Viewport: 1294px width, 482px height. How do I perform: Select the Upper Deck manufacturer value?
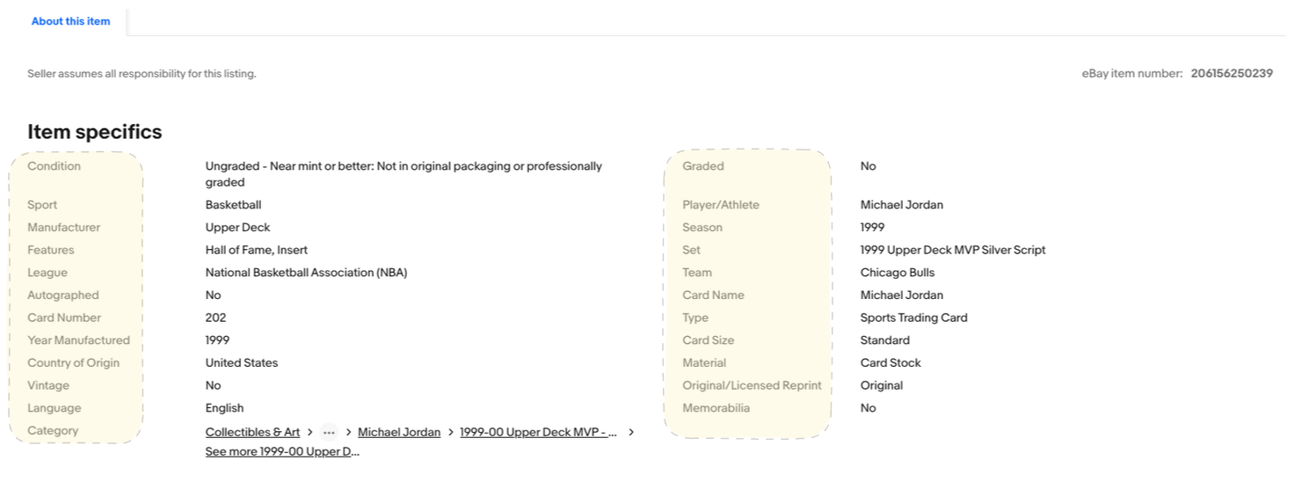tap(237, 228)
